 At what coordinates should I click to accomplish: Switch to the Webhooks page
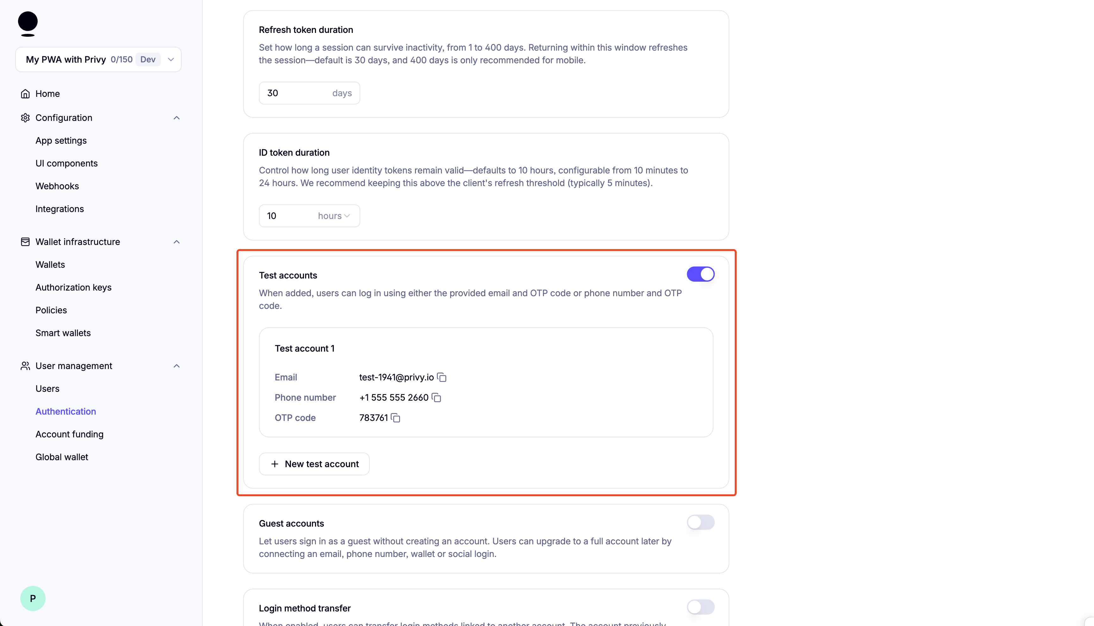57,186
